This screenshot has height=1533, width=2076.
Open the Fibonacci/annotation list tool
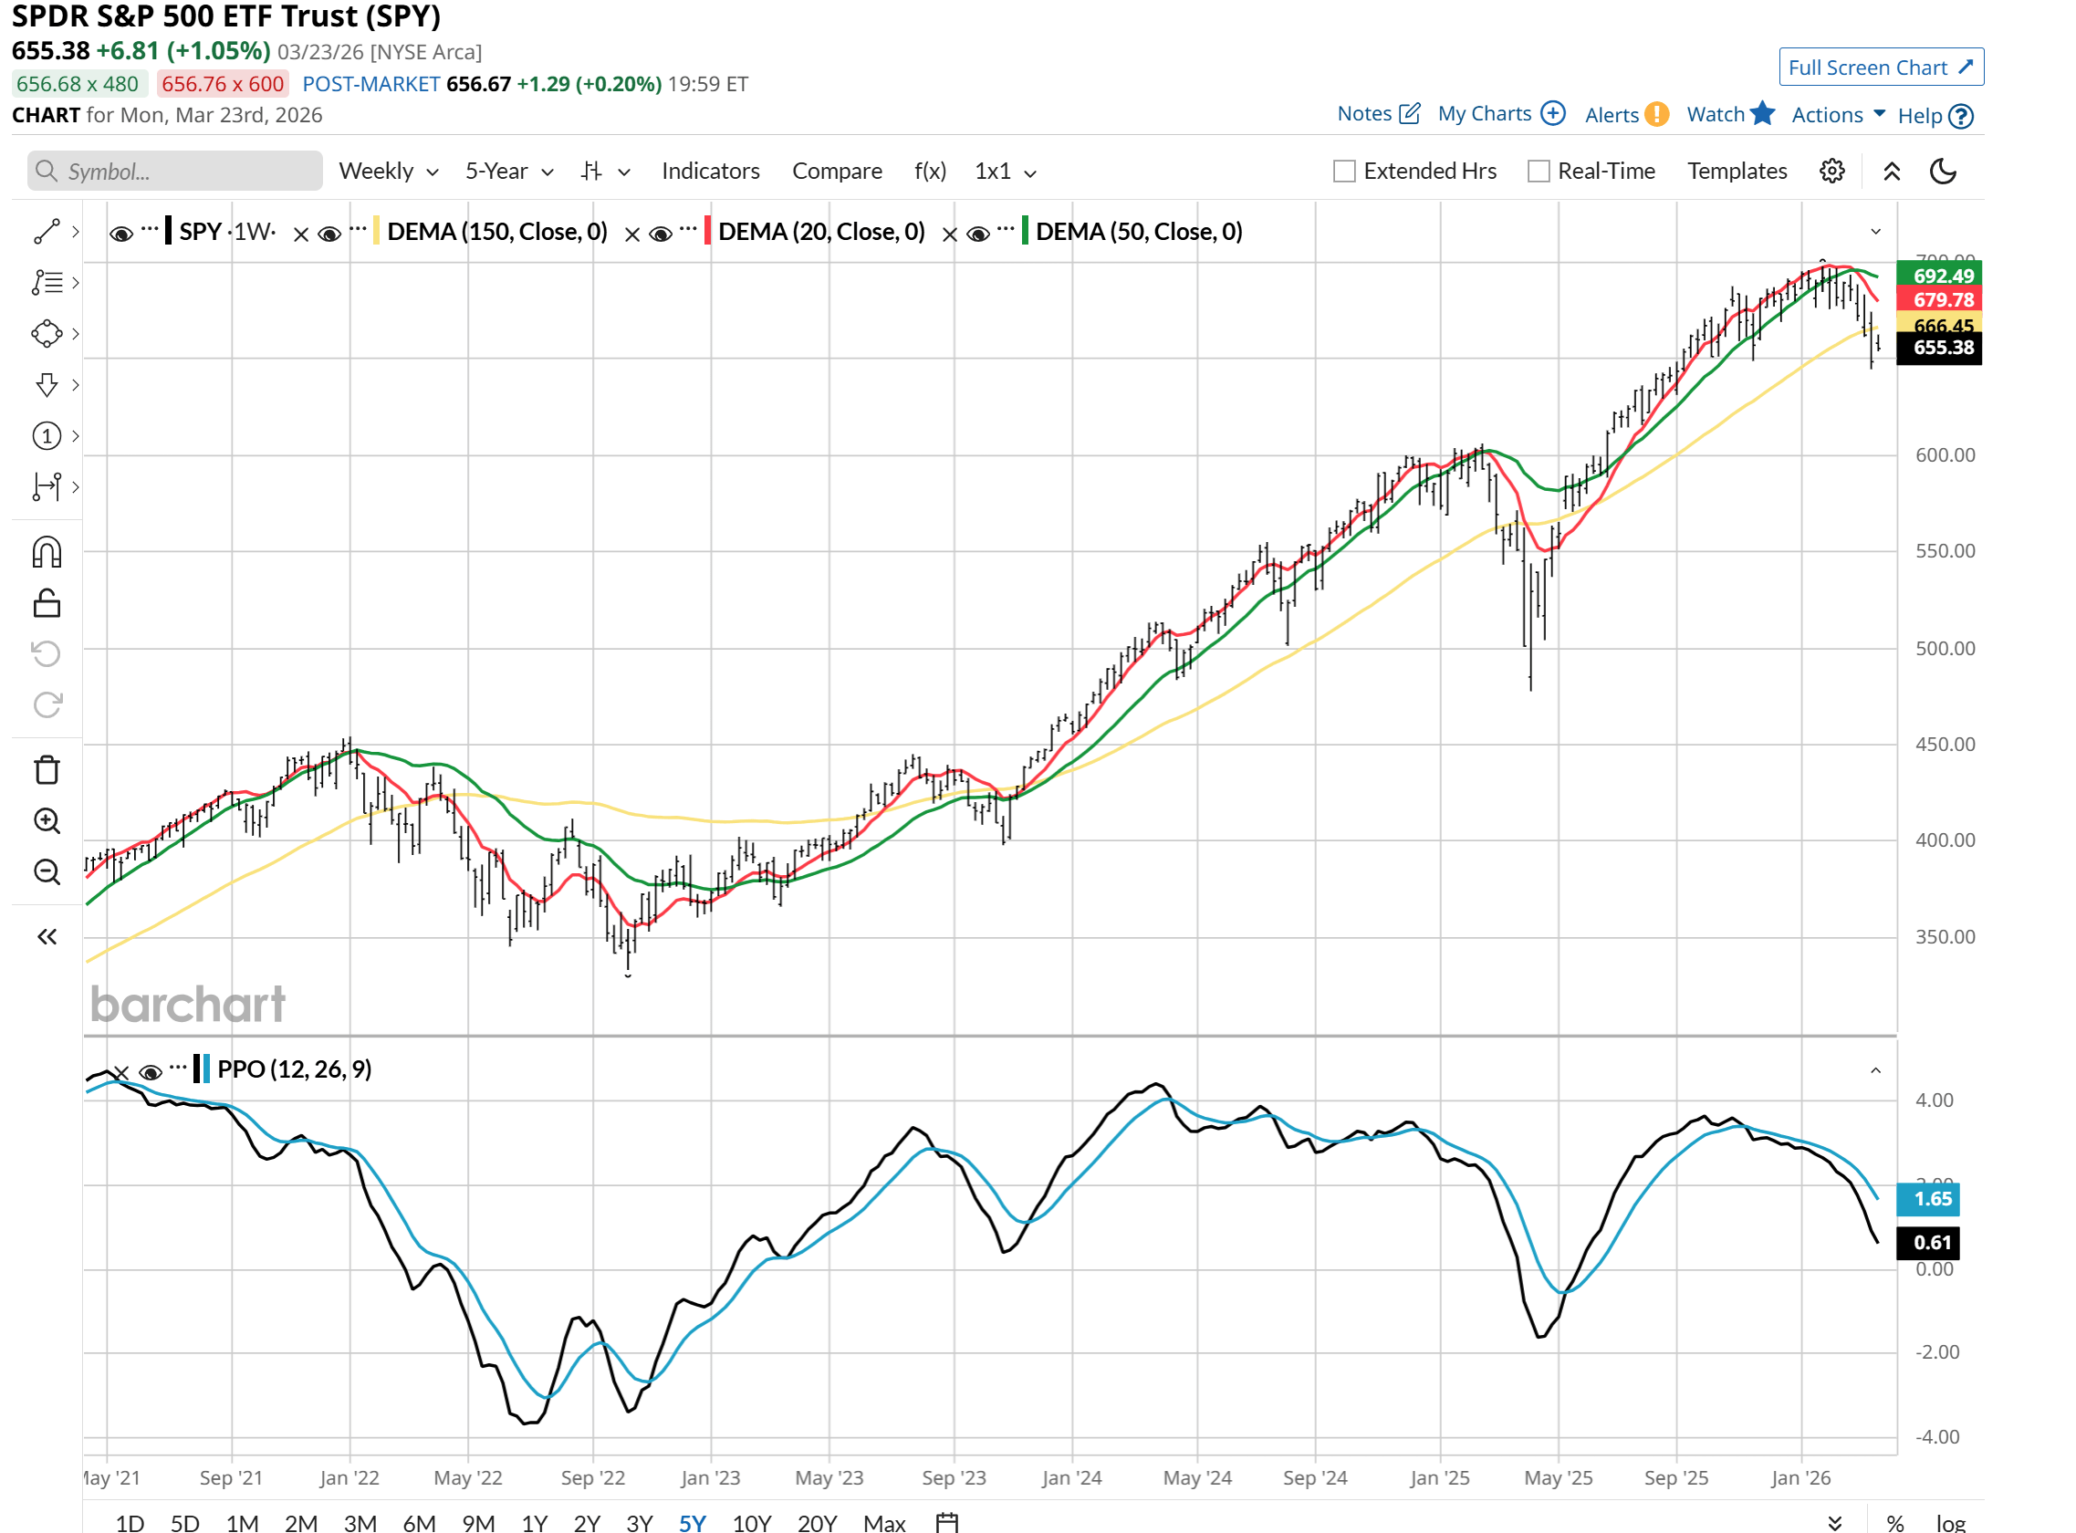[47, 282]
